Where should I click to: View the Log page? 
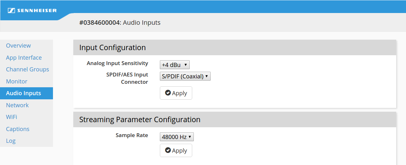pyautogui.click(x=11, y=141)
